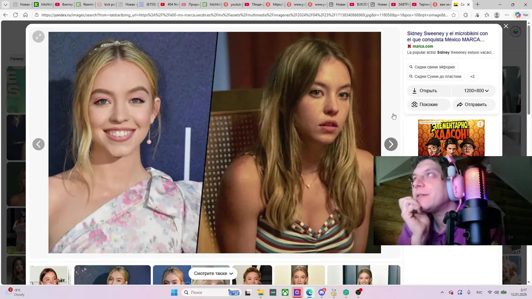Open the wide blue-backdrop thumbnail in bottom strip
This screenshot has height=299, width=532.
[112, 275]
